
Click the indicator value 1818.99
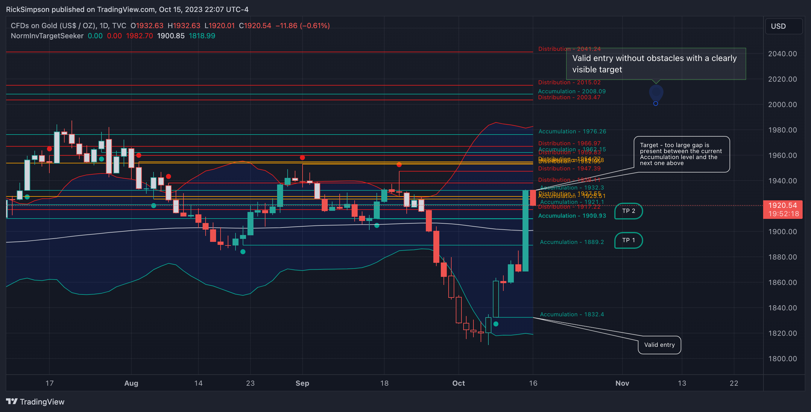coord(202,36)
